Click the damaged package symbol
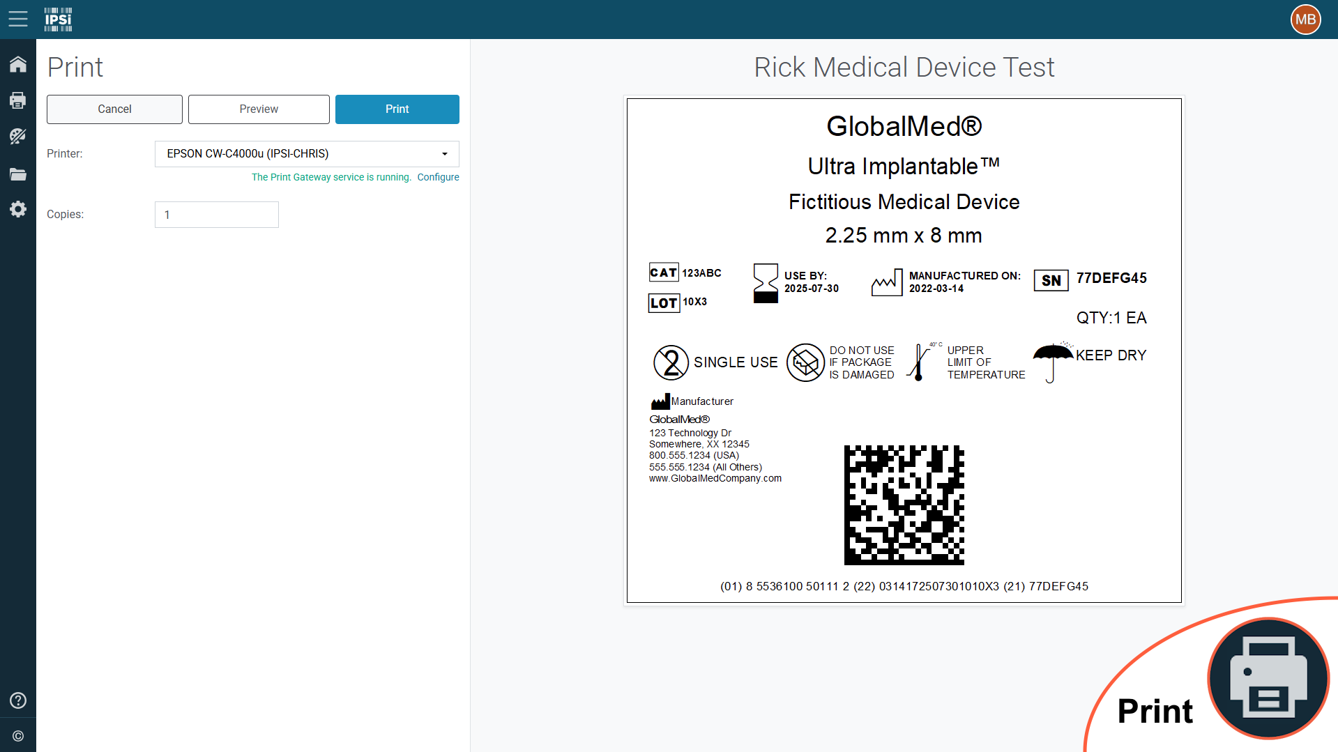 (805, 362)
